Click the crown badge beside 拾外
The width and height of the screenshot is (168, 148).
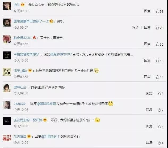point(23,5)
